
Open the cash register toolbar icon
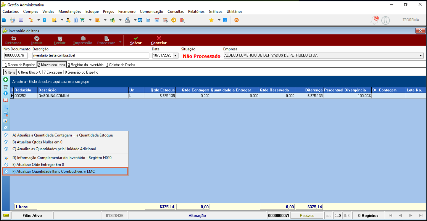pyautogui.click(x=128, y=20)
